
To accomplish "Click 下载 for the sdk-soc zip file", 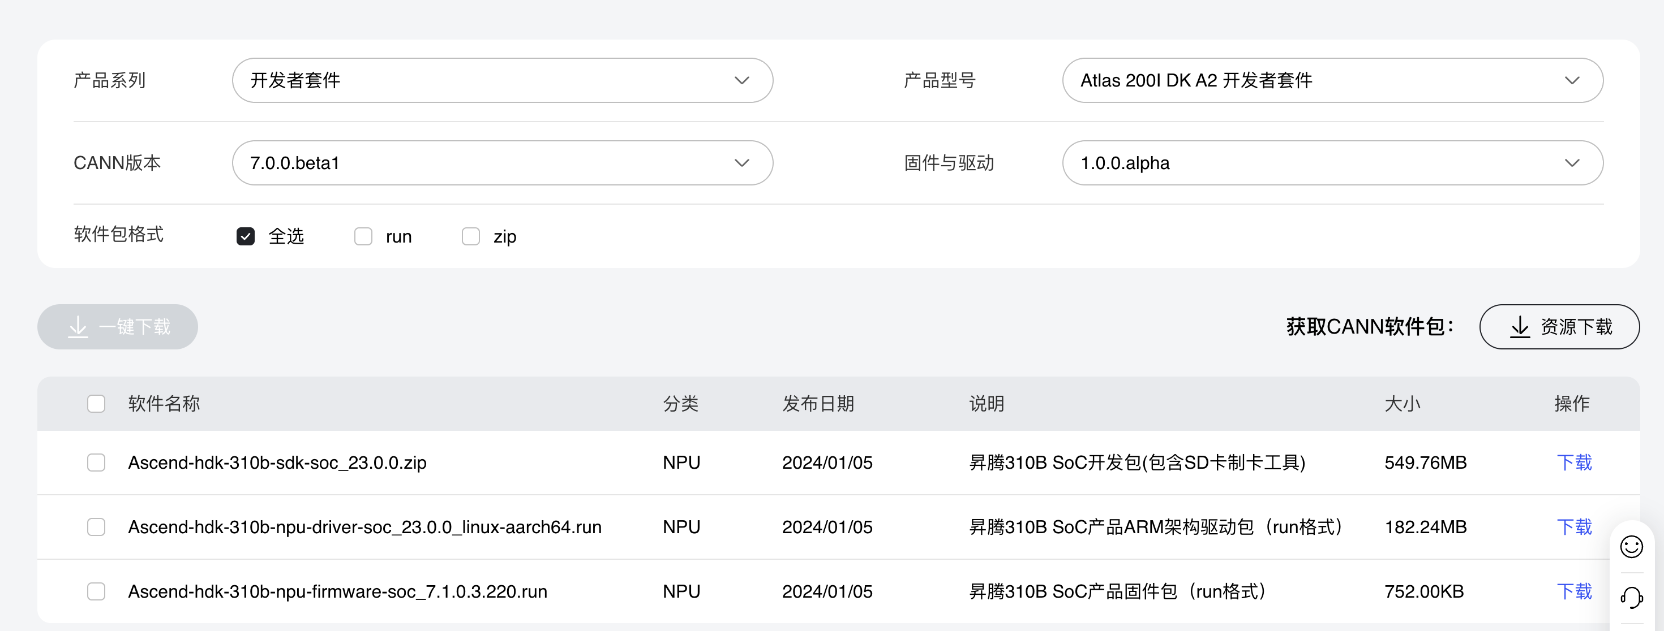I will click(x=1573, y=463).
